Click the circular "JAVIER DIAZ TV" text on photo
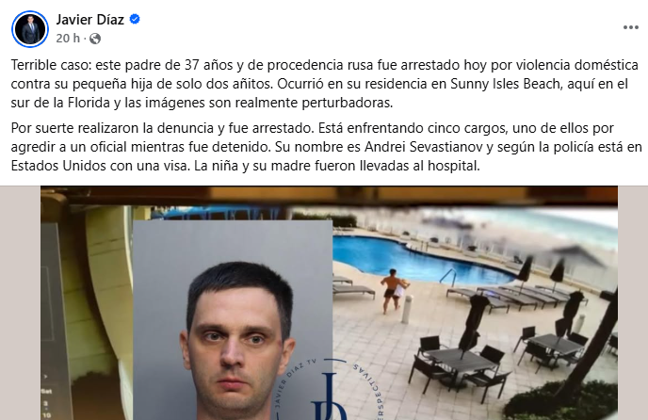Image resolution: width=648 pixels, height=420 pixels. [x=296, y=382]
